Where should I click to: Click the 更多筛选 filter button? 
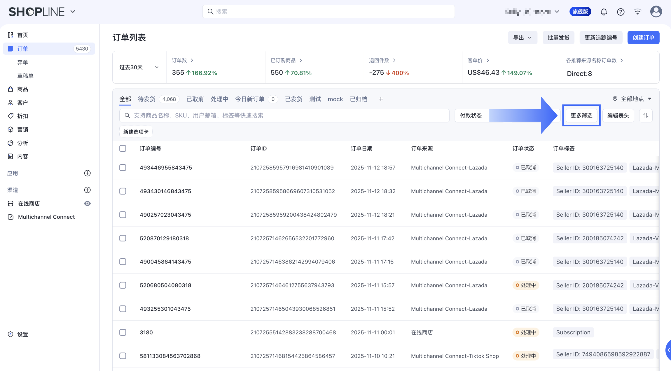(581, 116)
